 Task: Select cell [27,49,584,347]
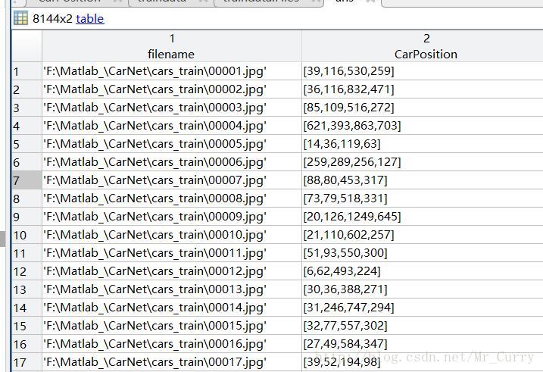[423, 344]
